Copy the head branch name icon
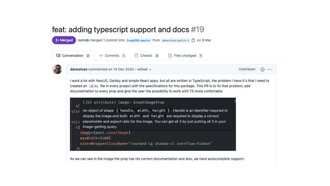The image size is (330, 186). pyautogui.click(x=193, y=40)
